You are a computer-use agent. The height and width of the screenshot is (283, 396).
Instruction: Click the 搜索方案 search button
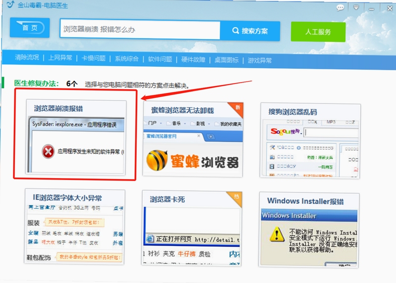pyautogui.click(x=250, y=31)
